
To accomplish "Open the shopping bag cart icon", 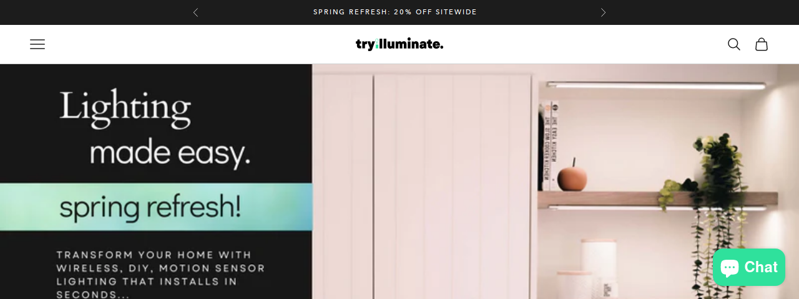I will tap(762, 44).
